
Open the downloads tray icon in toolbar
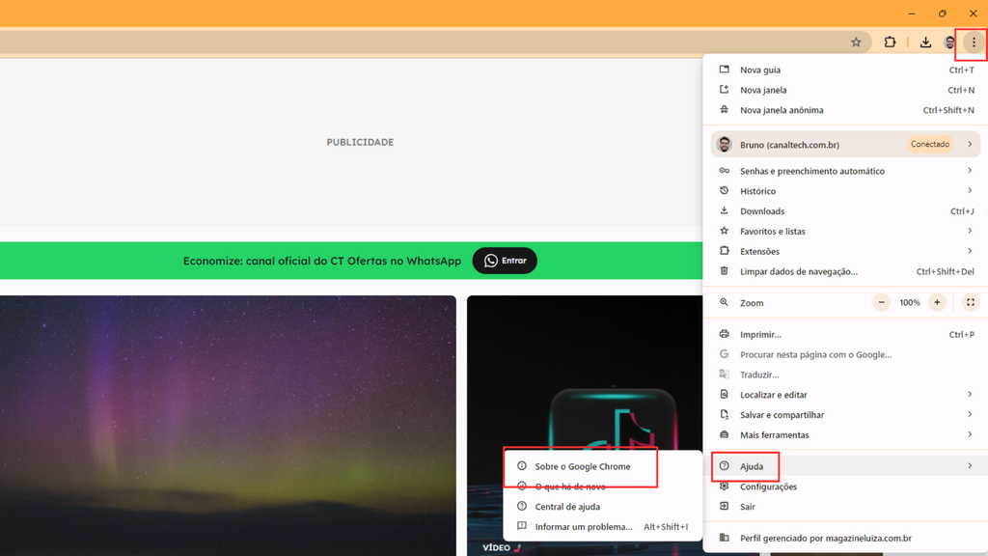tap(925, 42)
